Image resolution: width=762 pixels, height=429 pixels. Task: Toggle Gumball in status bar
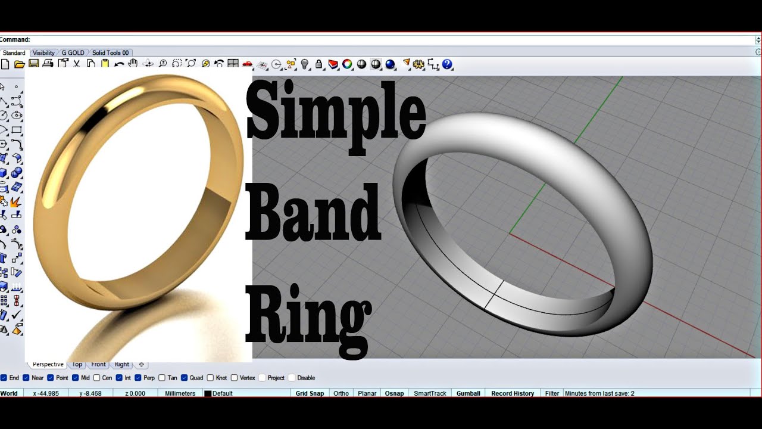point(469,393)
